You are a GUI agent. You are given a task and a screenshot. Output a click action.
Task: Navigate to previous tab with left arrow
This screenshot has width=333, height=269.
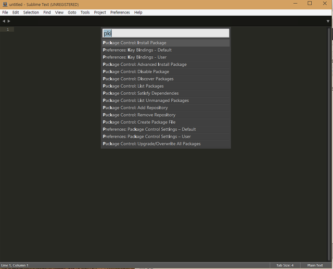(4, 21)
